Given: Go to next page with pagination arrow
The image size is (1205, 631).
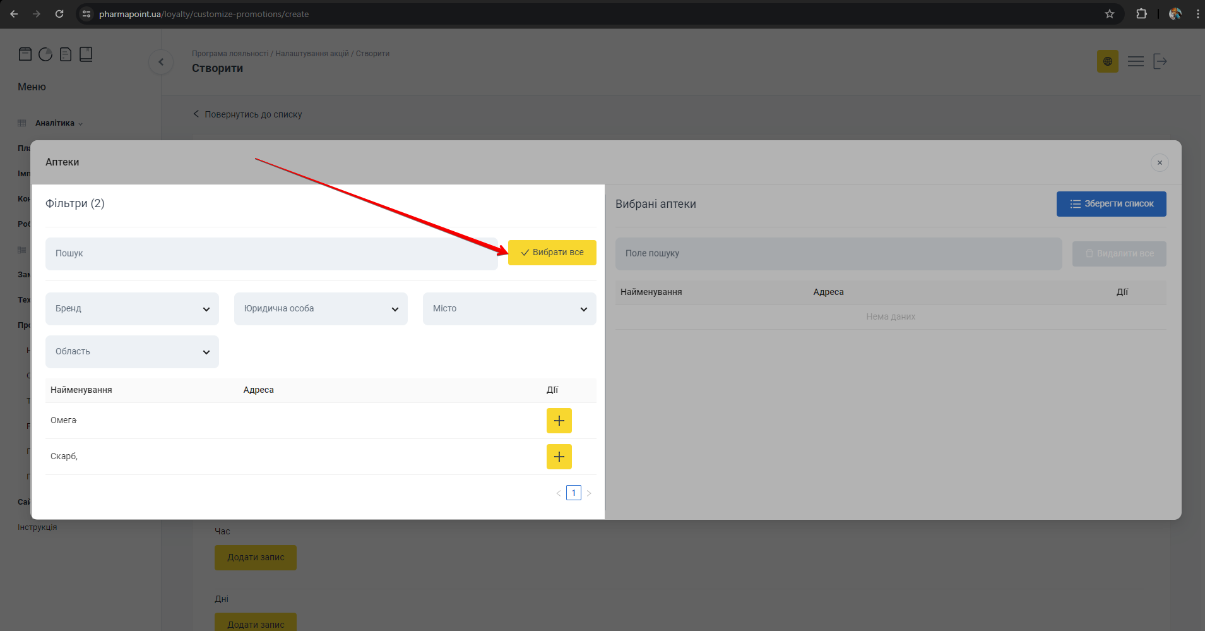Looking at the screenshot, I should click(589, 493).
